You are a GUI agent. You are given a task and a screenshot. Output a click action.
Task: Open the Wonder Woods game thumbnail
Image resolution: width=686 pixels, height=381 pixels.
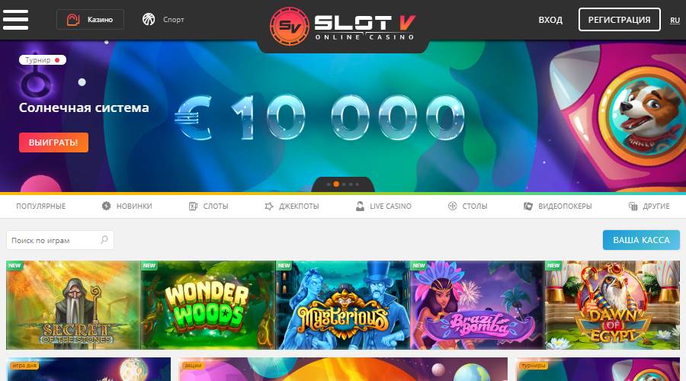(208, 305)
